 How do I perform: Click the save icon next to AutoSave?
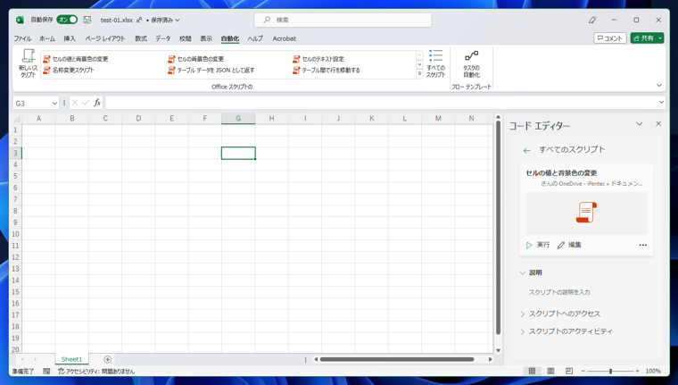pyautogui.click(x=87, y=20)
